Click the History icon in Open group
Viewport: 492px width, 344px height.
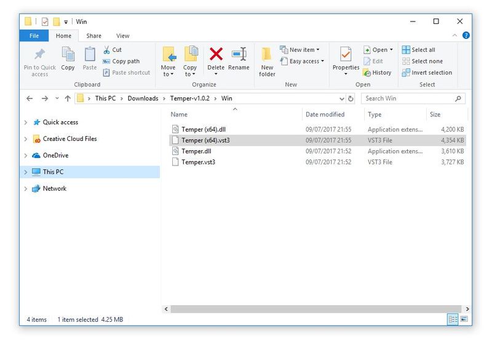(x=368, y=73)
